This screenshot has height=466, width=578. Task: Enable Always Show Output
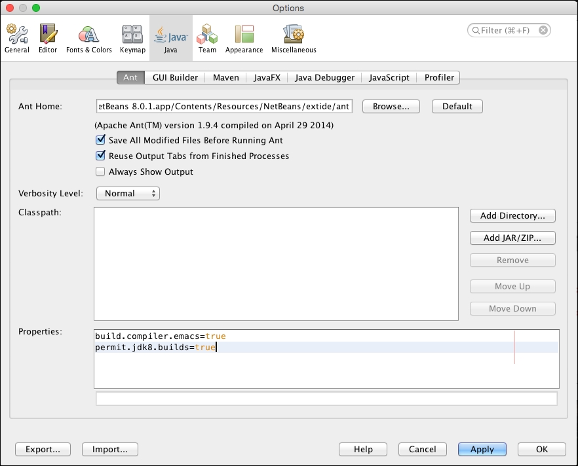(x=100, y=171)
